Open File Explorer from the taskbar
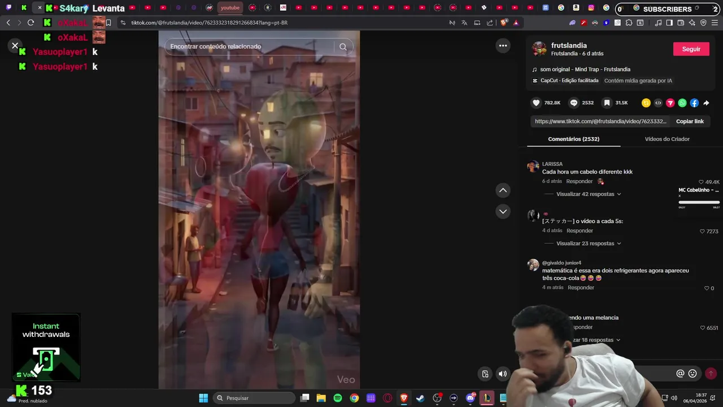Screen dimensions: 723x407 321,398
